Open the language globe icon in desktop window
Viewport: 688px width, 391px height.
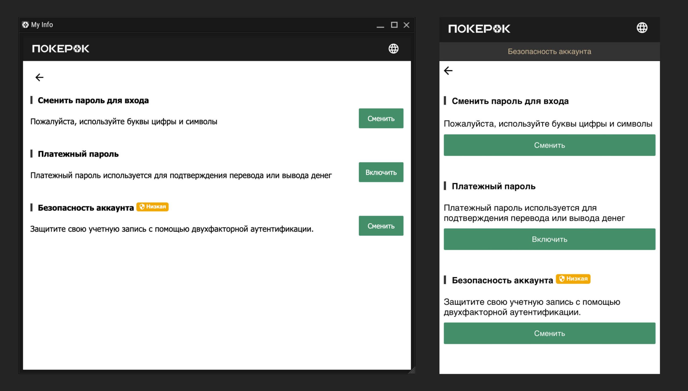[x=393, y=49]
